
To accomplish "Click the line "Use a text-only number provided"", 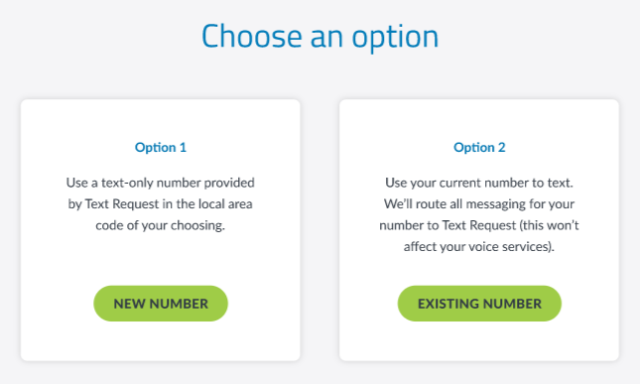I will (x=161, y=183).
